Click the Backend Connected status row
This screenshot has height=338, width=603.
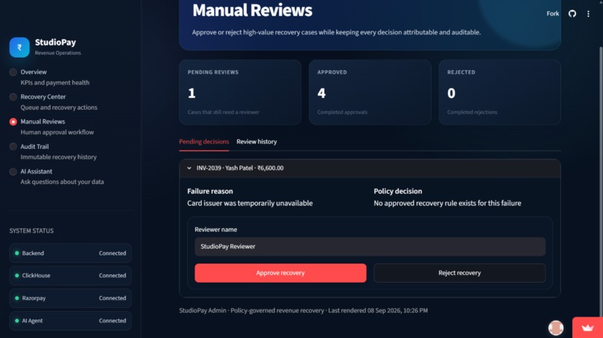(x=70, y=253)
